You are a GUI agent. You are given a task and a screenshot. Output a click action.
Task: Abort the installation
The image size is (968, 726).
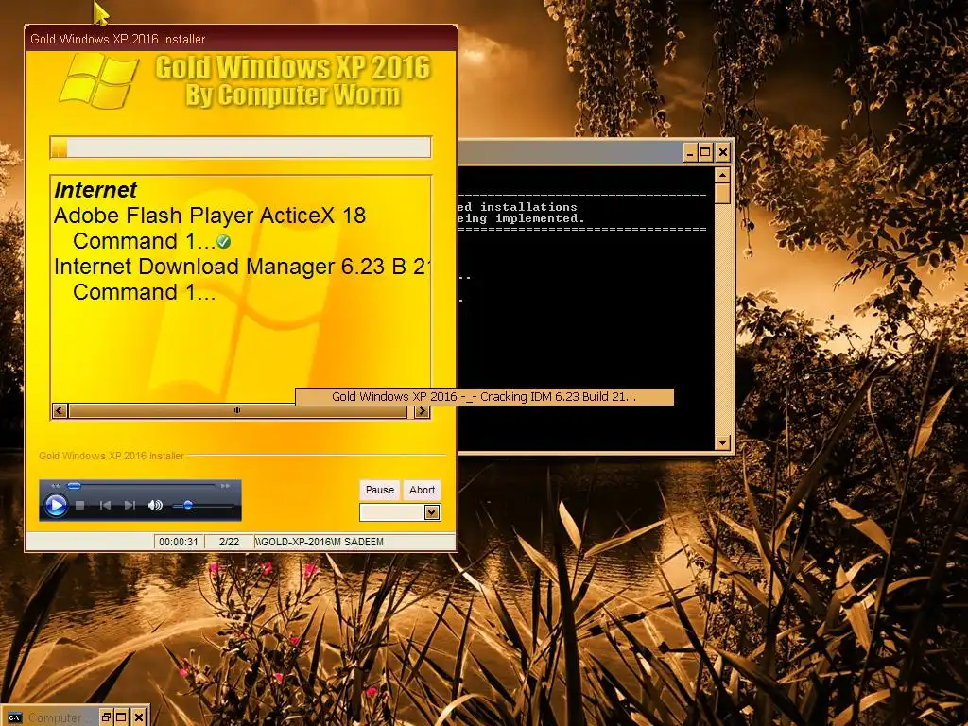(x=423, y=490)
